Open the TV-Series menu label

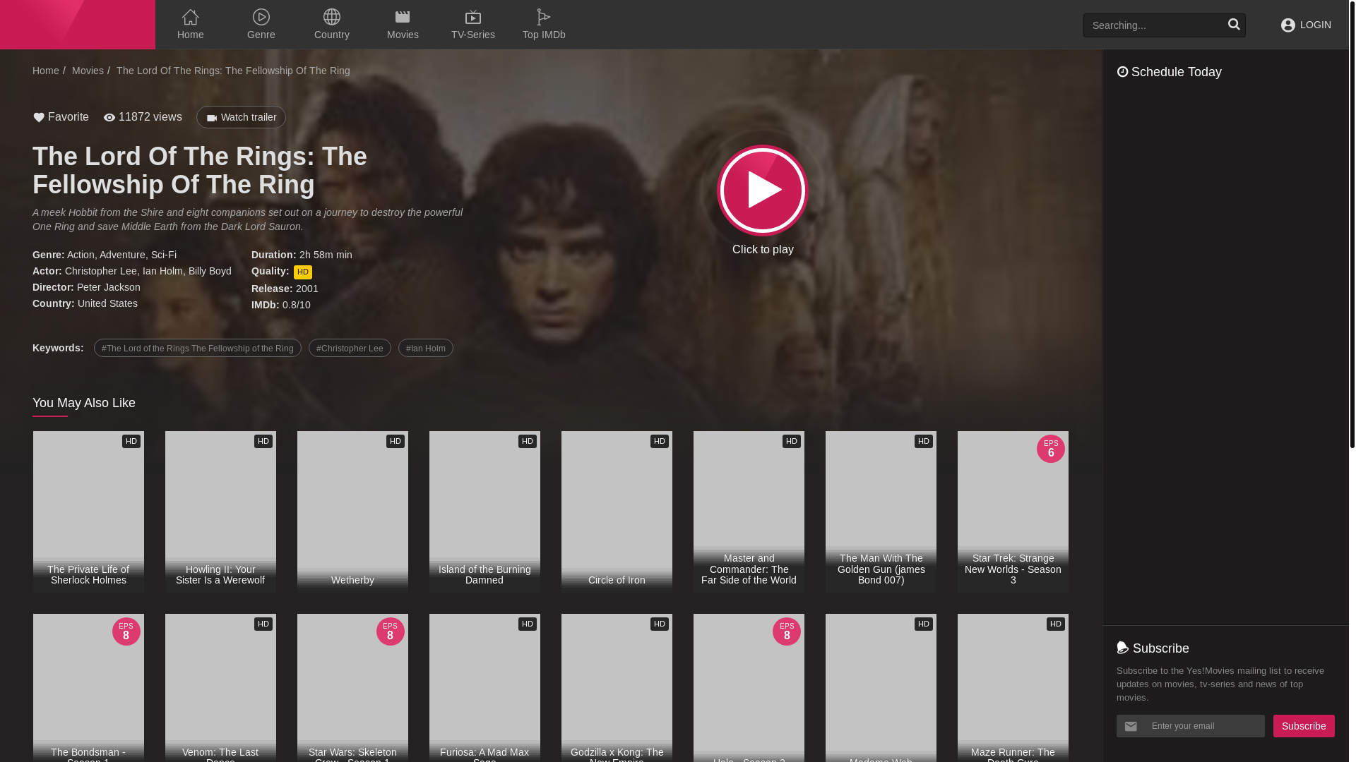473,35
